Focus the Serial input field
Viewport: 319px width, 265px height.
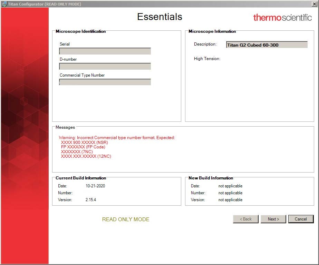[x=105, y=51]
